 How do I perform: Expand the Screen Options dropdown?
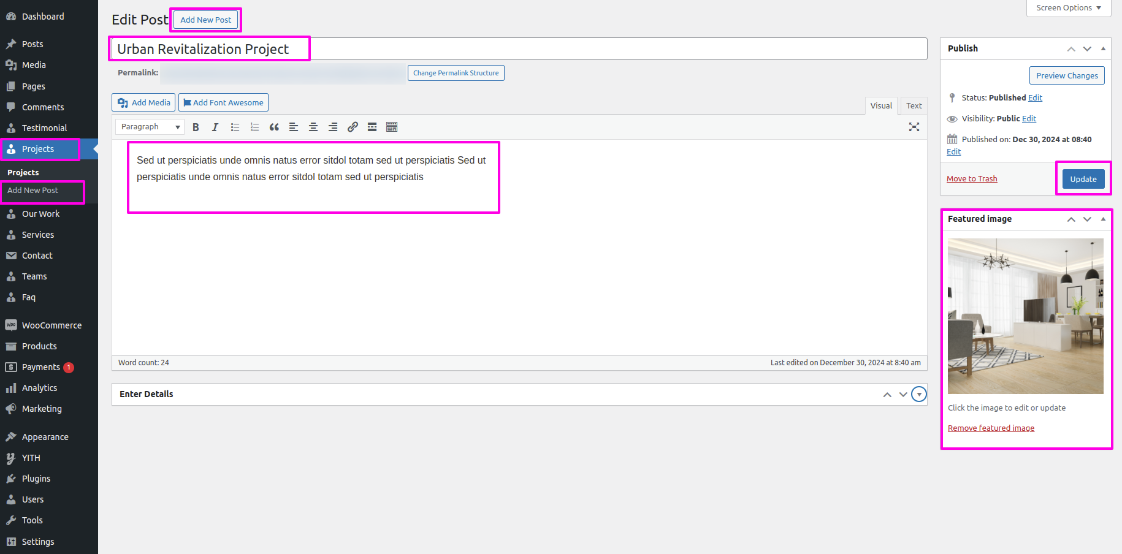1068,8
